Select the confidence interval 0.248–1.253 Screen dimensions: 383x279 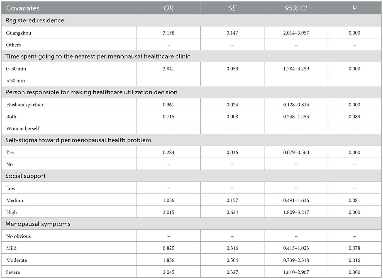tap(296, 117)
